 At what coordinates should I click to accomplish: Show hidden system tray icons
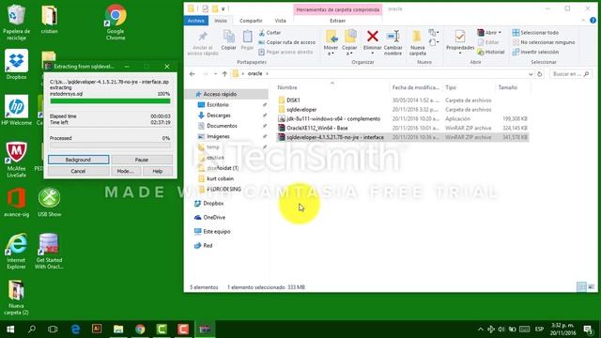tap(480, 330)
